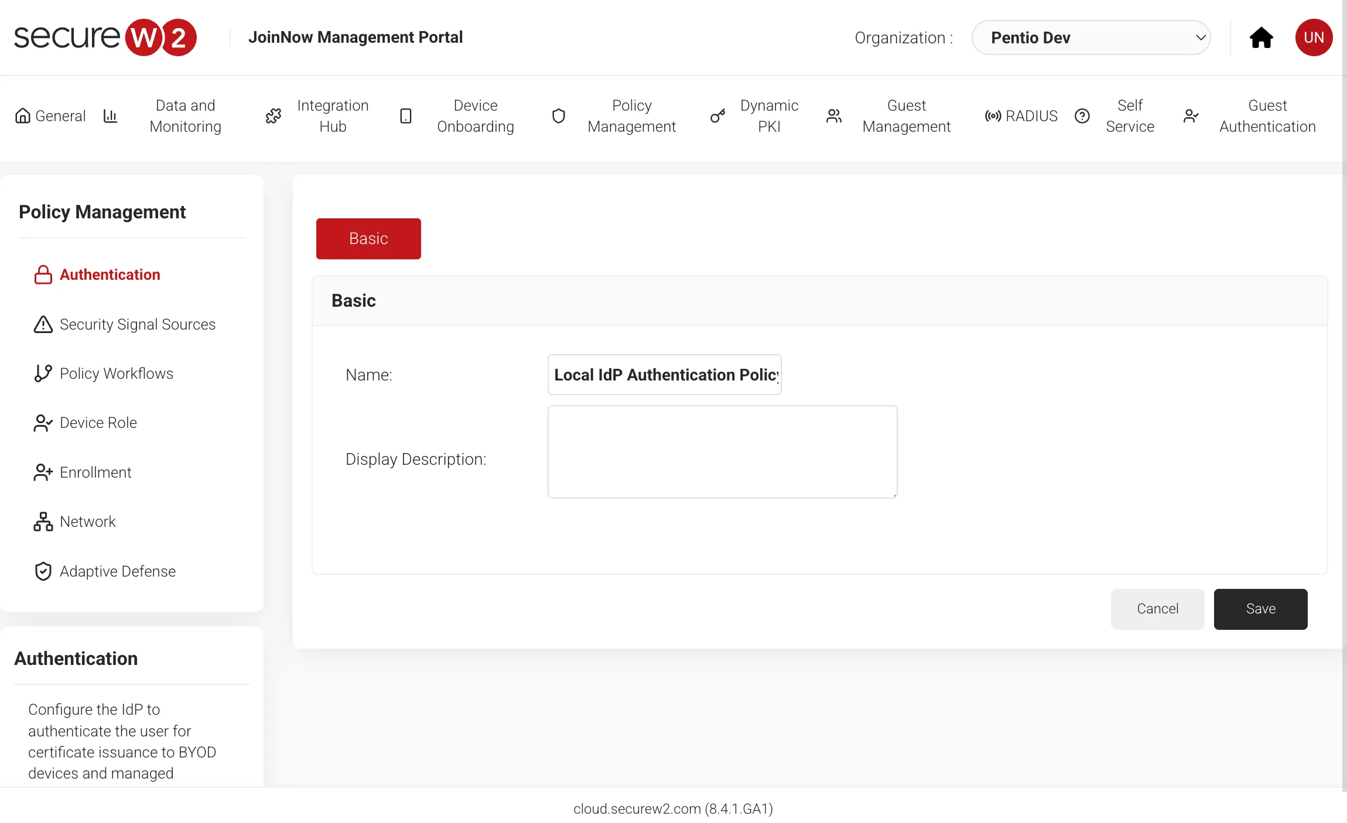1347x823 pixels.
Task: Click the Security Signal Sources warning icon
Action: point(43,324)
